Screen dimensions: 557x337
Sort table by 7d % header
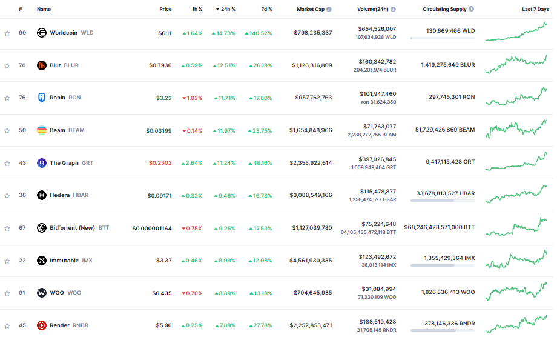pos(266,10)
